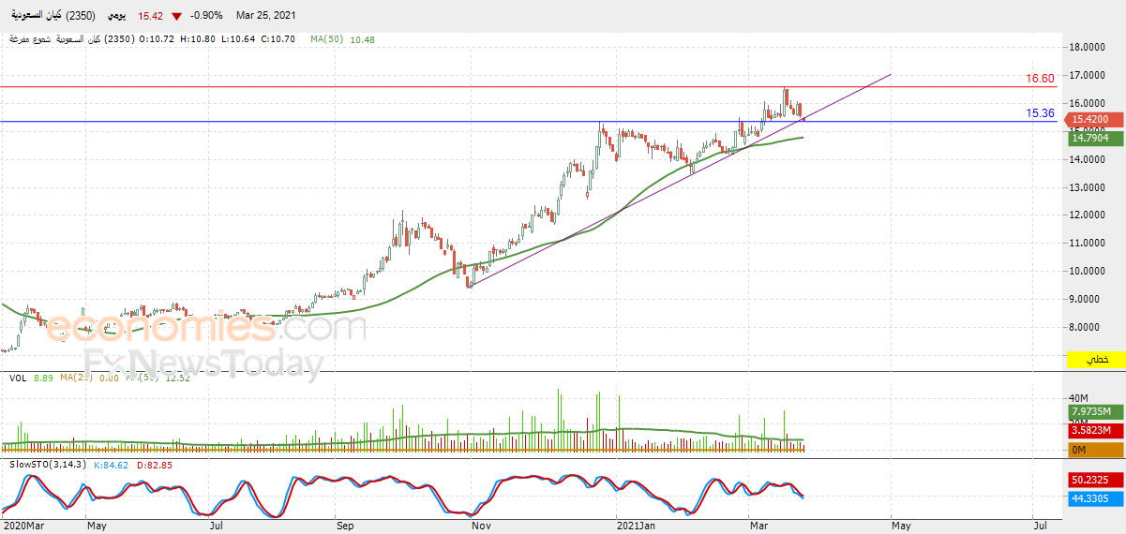Click the 12.0000 price axis label
The width and height of the screenshot is (1126, 534).
click(x=1088, y=215)
